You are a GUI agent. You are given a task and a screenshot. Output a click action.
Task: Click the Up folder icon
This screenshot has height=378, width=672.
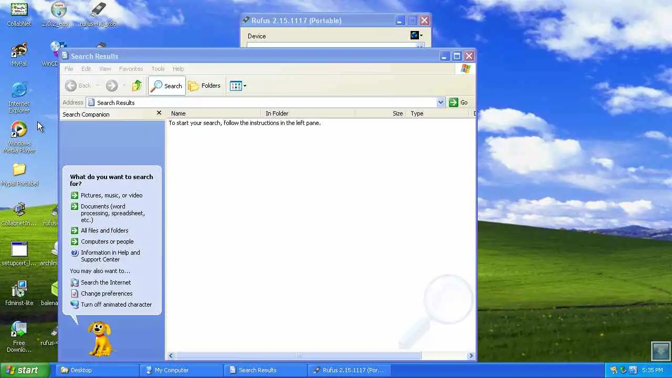click(x=137, y=86)
